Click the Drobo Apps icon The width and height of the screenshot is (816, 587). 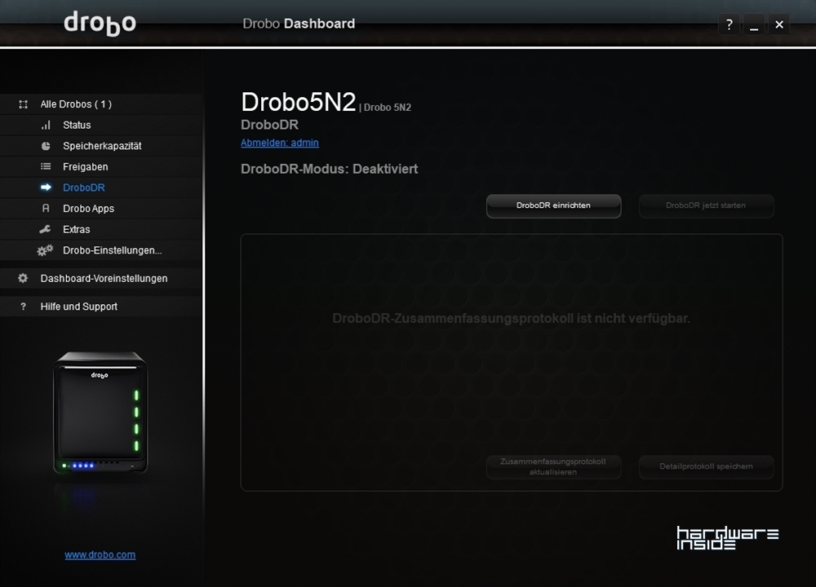point(46,209)
